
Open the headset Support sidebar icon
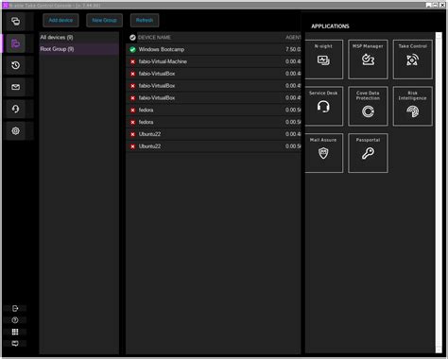pyautogui.click(x=15, y=109)
